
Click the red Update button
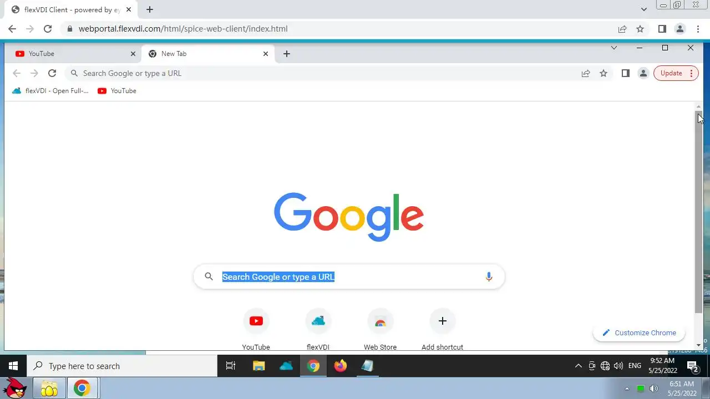tap(676, 73)
